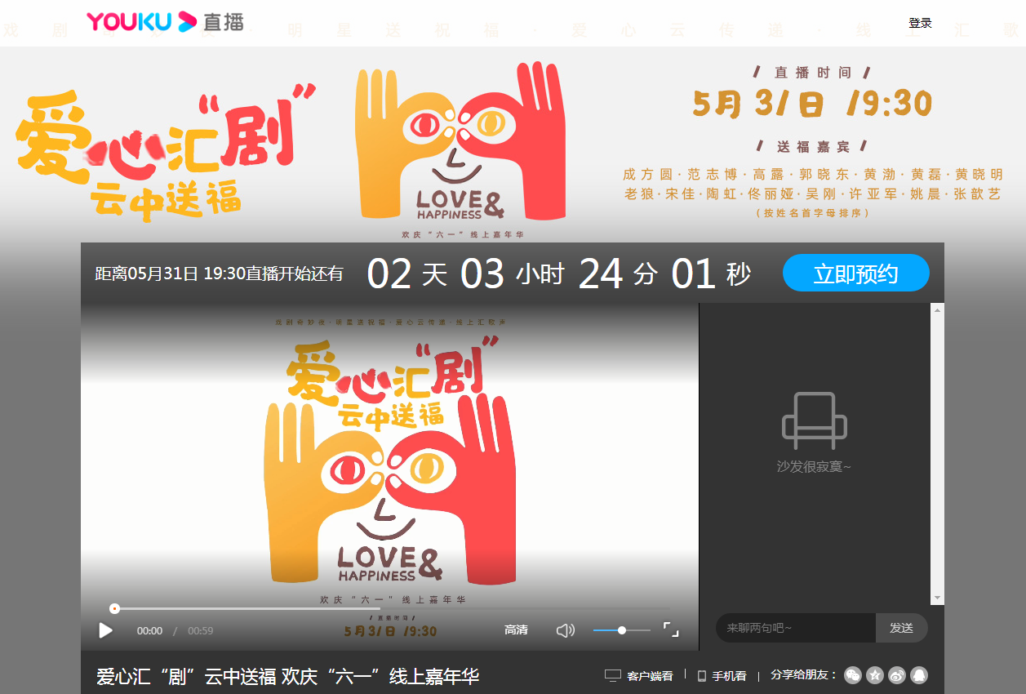
Task: Click the empty sofa icon in chat panel
Action: point(814,421)
